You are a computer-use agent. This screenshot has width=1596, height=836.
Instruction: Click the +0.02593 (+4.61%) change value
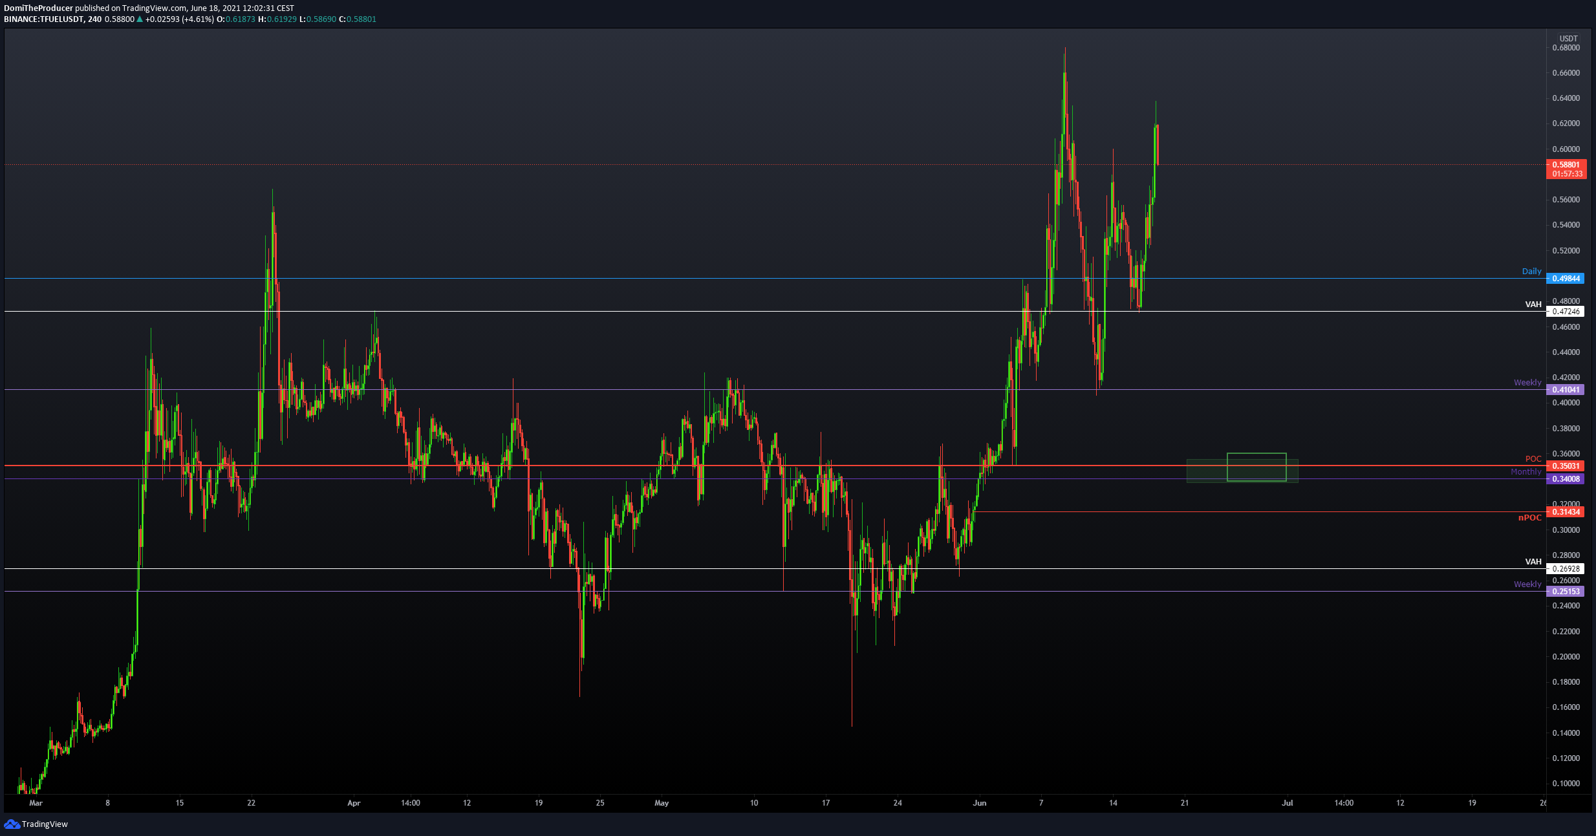tap(179, 19)
